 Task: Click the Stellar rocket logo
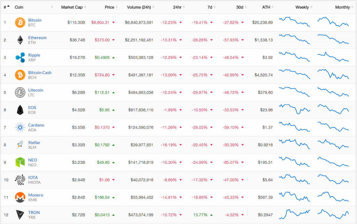(20, 145)
